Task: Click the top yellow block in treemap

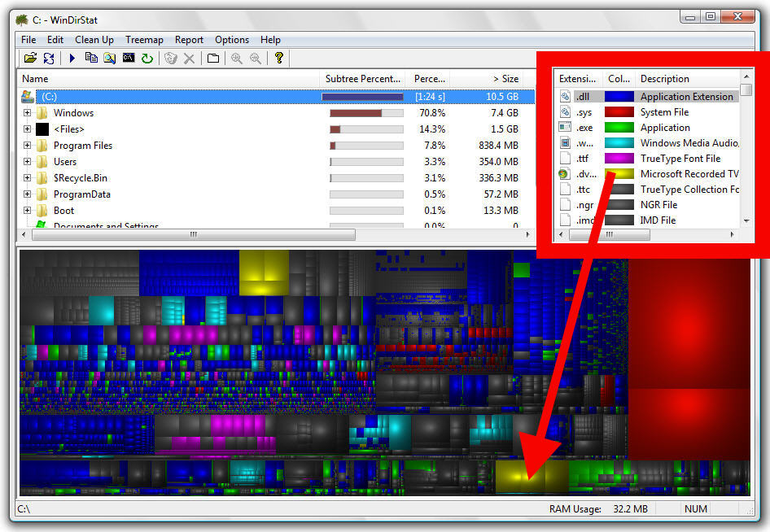Action: click(x=264, y=273)
